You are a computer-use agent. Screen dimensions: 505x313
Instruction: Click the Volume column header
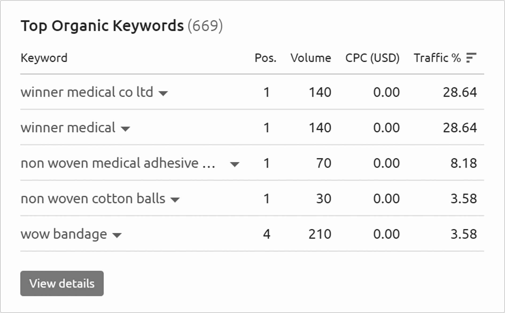pos(311,58)
